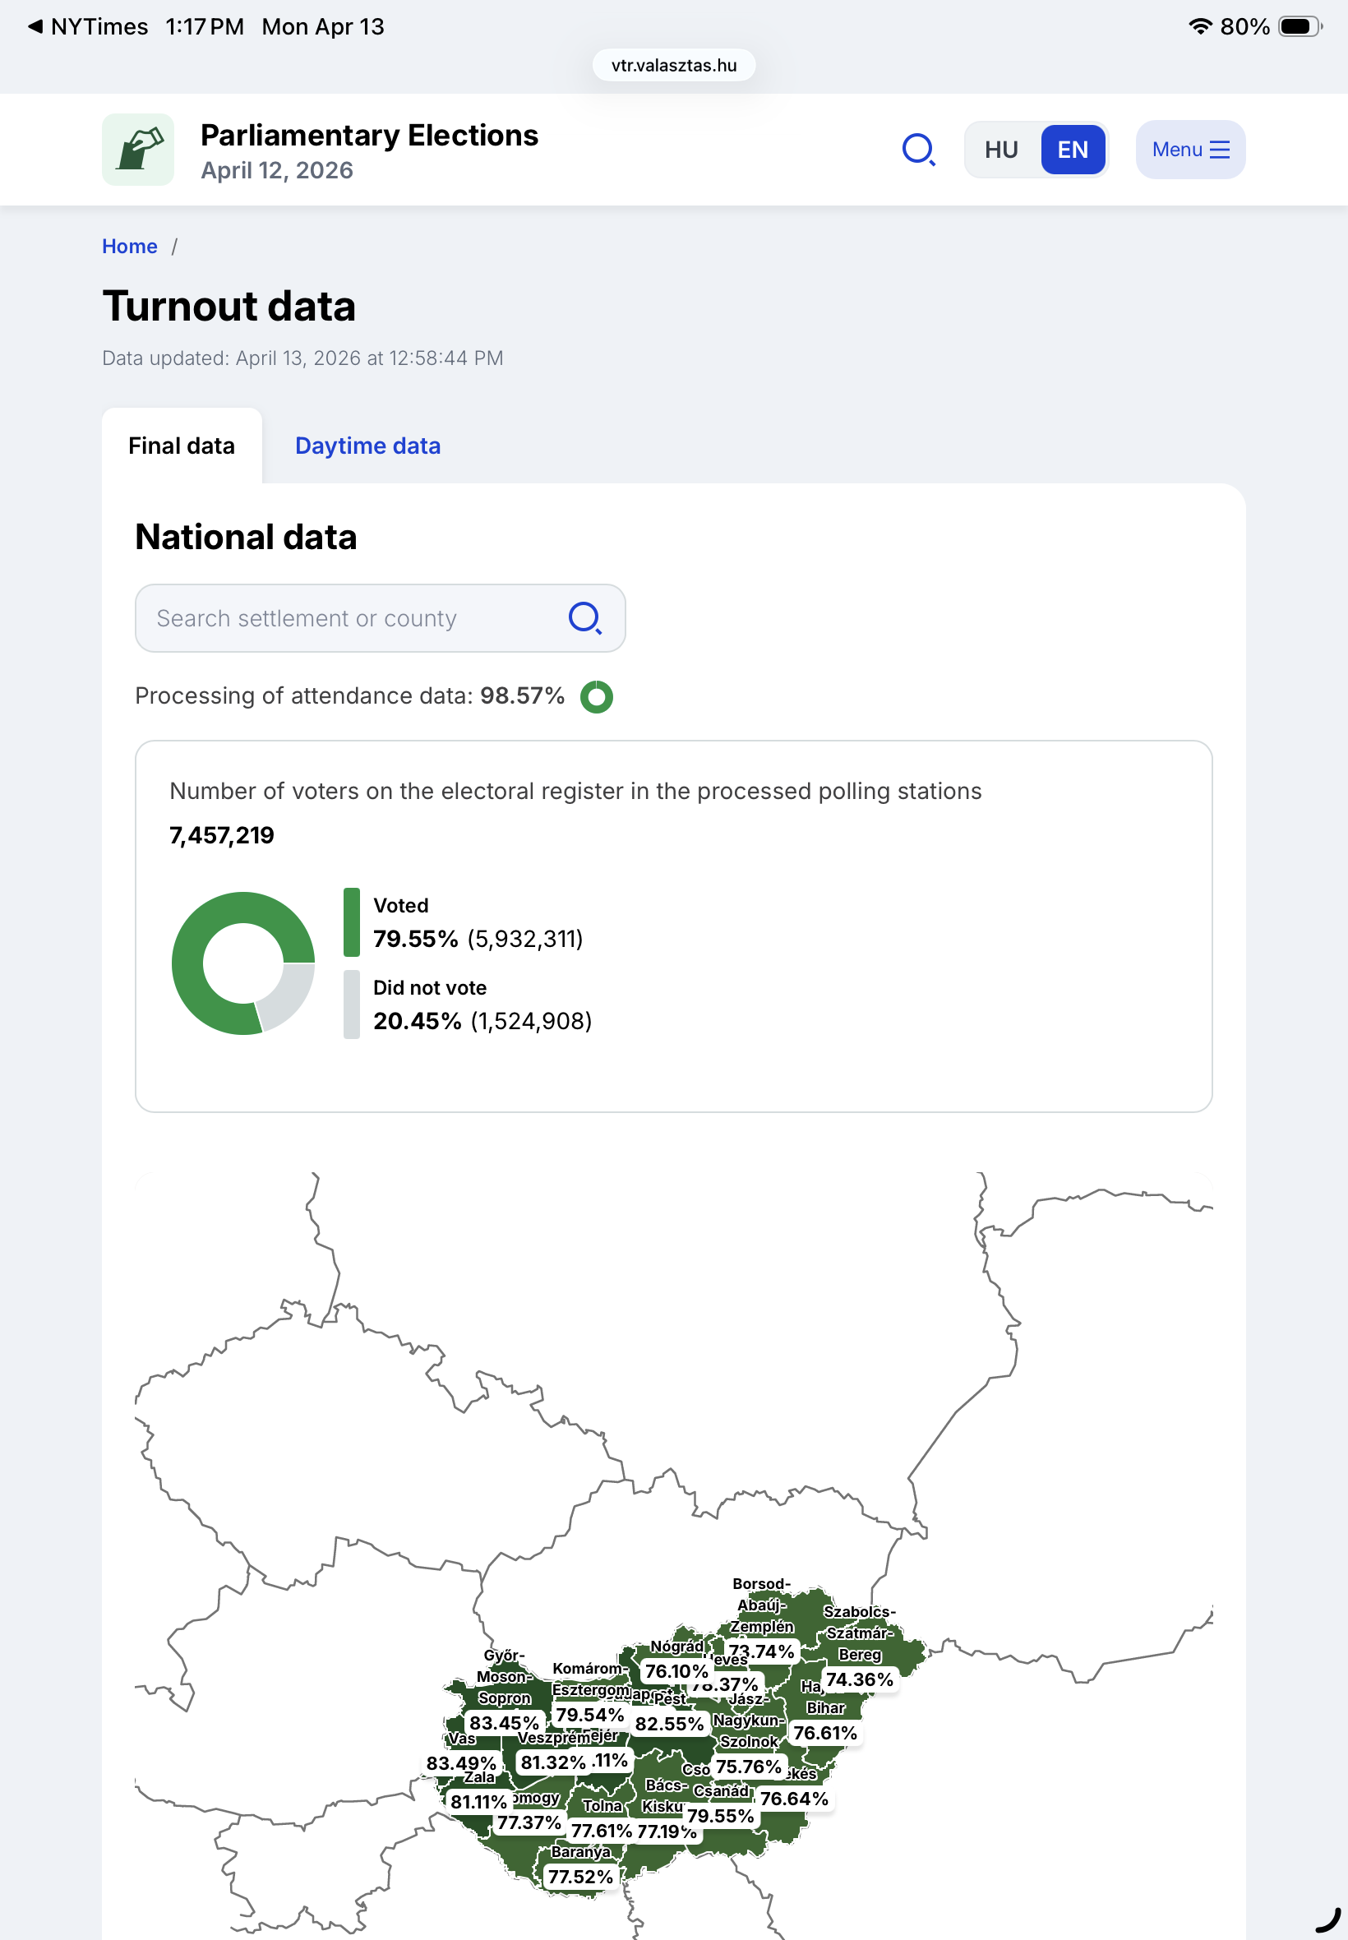Screen dimensions: 1348x1940
Task: Click the gray Did not vote swatch
Action: [351, 1005]
